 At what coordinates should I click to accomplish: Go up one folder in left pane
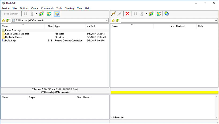pyautogui.click(x=8, y=20)
